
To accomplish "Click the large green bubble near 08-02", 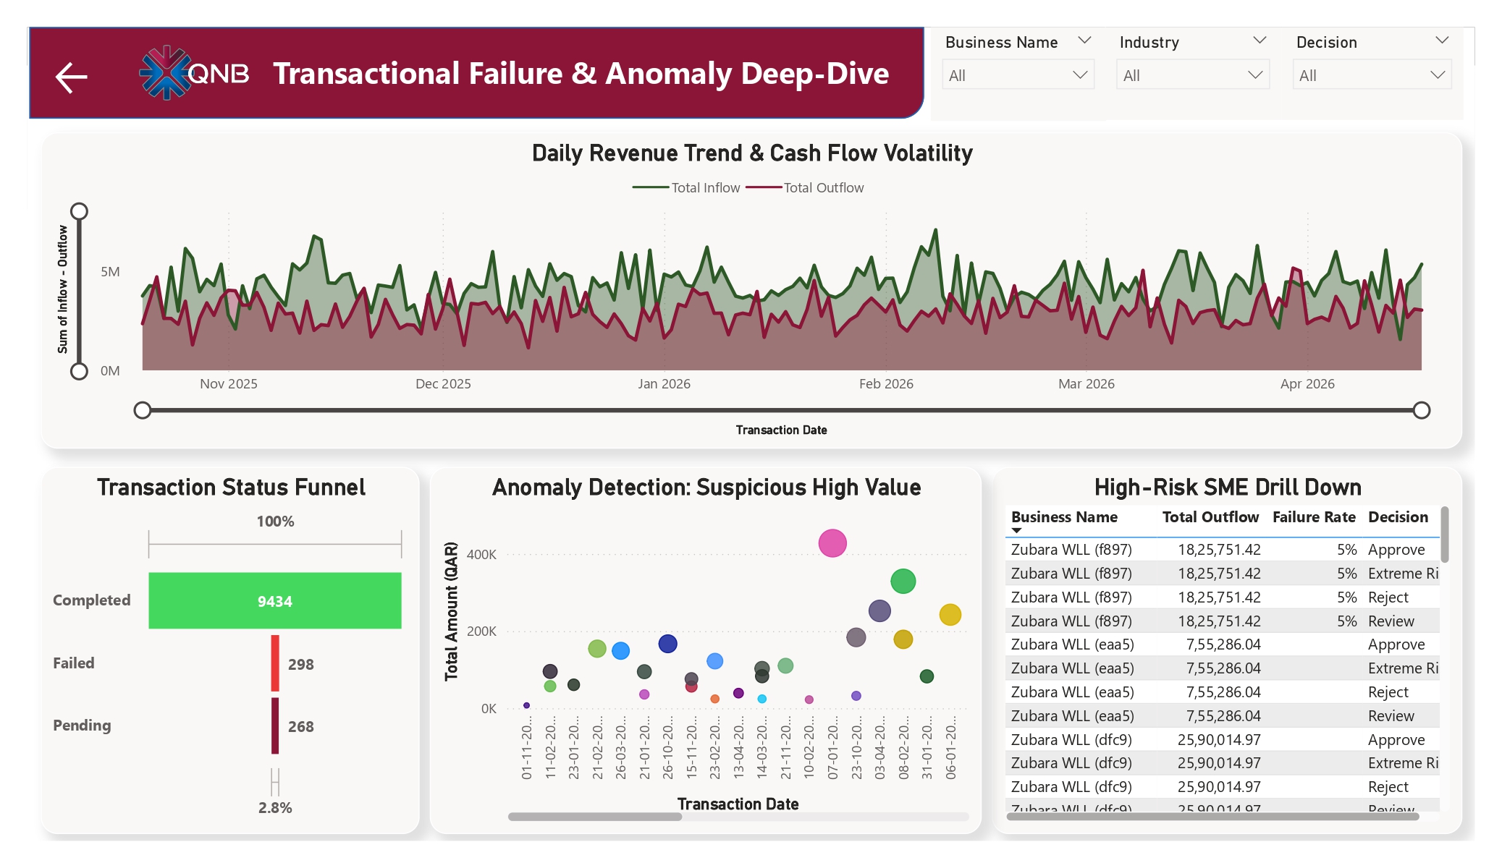I will 903,581.
